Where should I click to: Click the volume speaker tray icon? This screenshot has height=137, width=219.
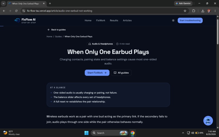click(x=192, y=133)
